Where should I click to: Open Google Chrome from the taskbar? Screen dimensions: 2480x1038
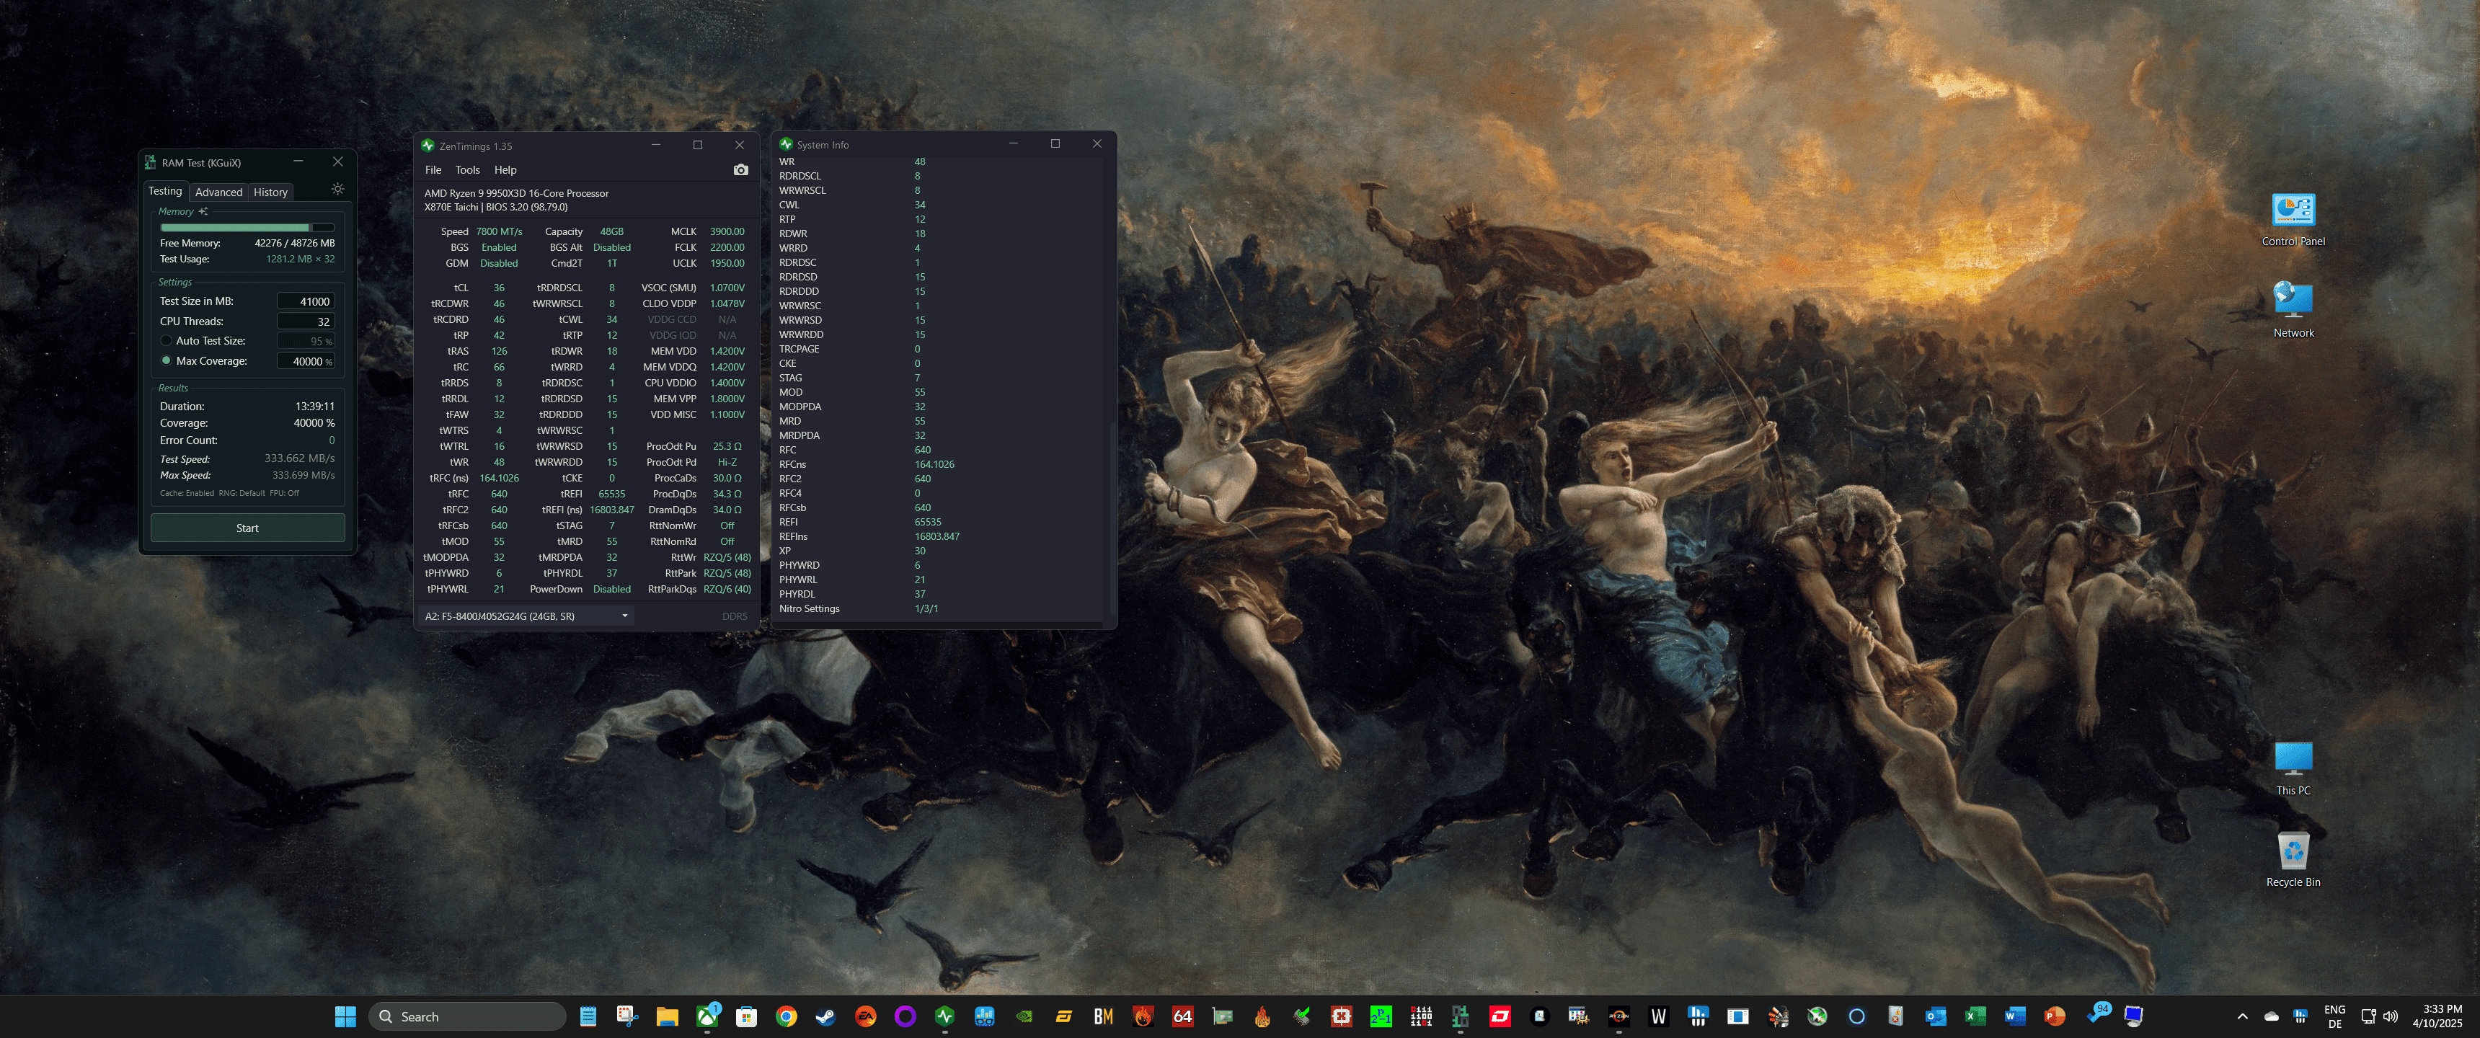click(x=786, y=1016)
